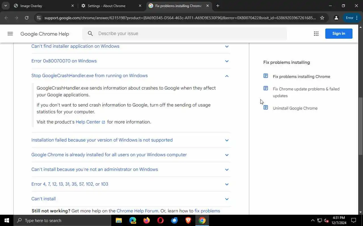Switch to Settings - About Chrome tab
This screenshot has width=363, height=226.
click(x=111, y=6)
